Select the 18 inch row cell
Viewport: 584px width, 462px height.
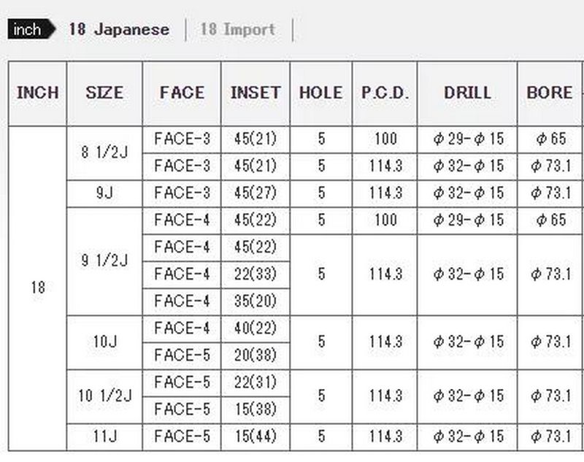tap(37, 288)
